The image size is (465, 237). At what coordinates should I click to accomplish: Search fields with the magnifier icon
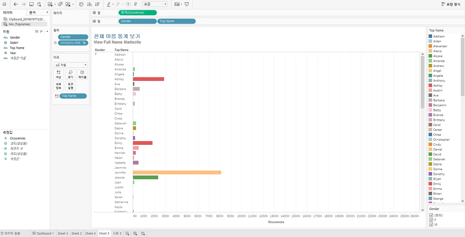41,32
